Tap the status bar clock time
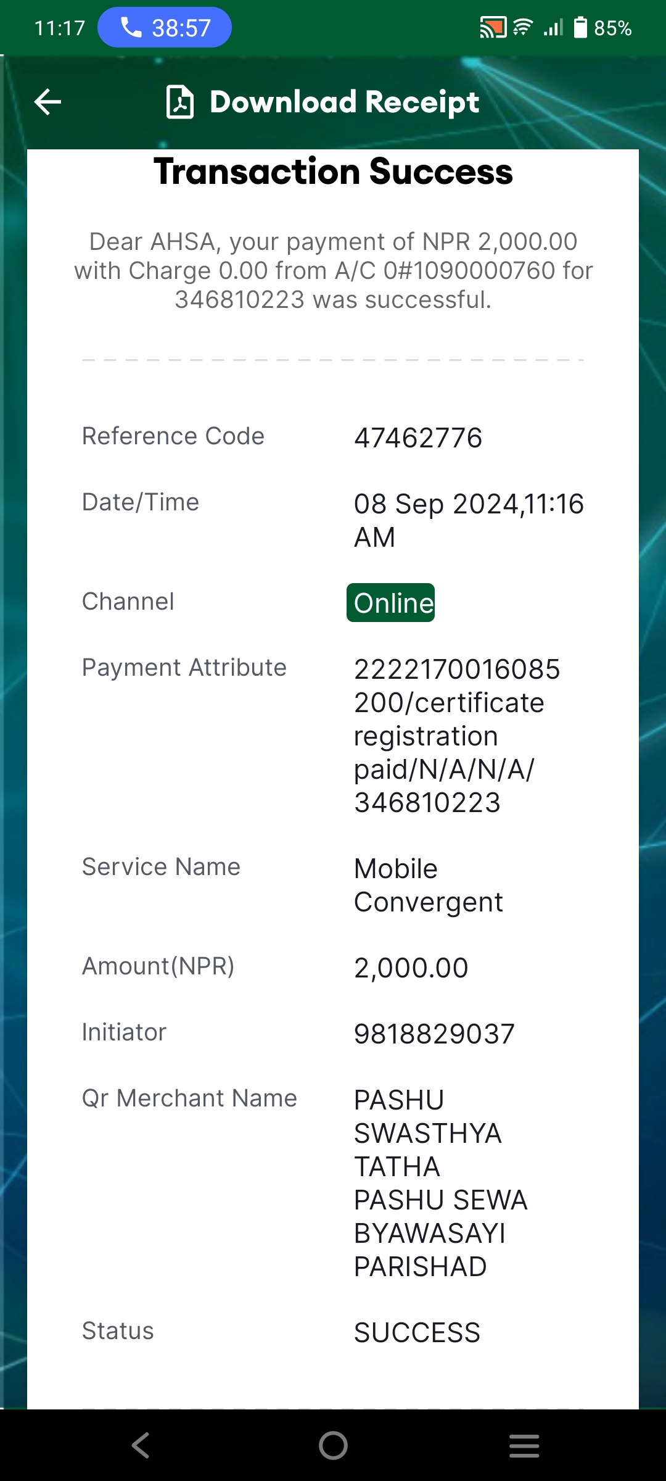The width and height of the screenshot is (666, 1481). point(60,28)
